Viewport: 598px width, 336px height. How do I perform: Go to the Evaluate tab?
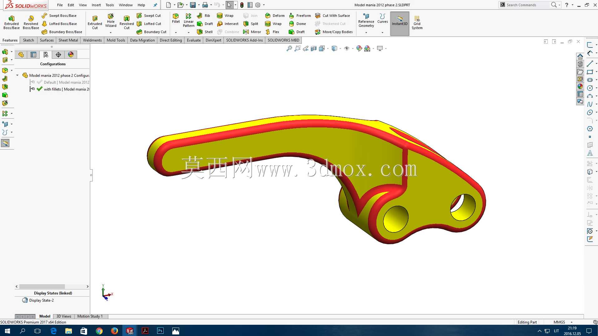click(x=194, y=40)
